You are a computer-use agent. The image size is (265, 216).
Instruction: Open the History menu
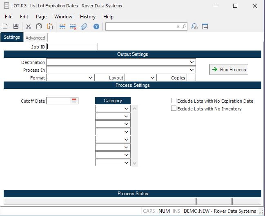point(88,17)
